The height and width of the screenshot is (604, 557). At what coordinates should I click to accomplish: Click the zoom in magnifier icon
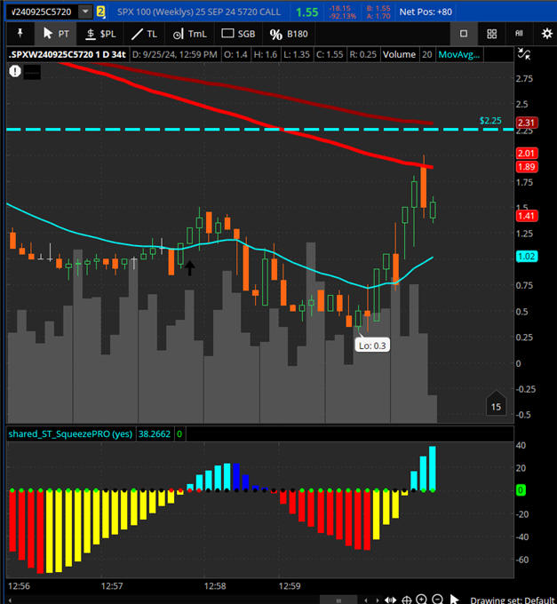click(421, 600)
